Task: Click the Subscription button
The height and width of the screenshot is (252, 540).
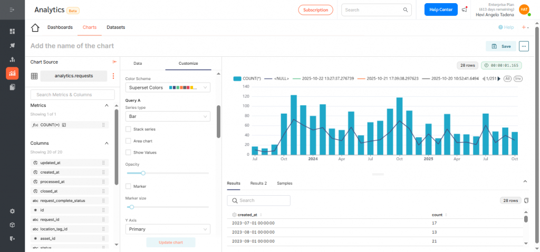Action: pyautogui.click(x=315, y=9)
